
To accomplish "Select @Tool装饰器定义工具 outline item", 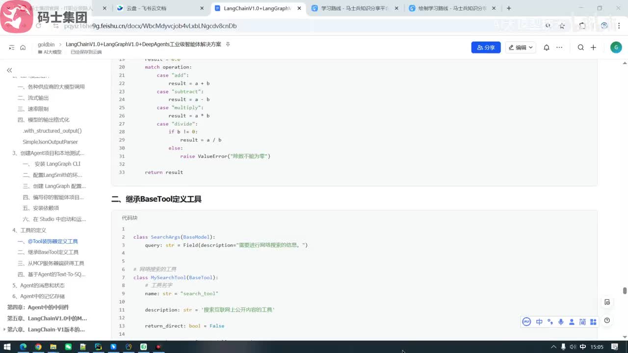I will (x=48, y=241).
